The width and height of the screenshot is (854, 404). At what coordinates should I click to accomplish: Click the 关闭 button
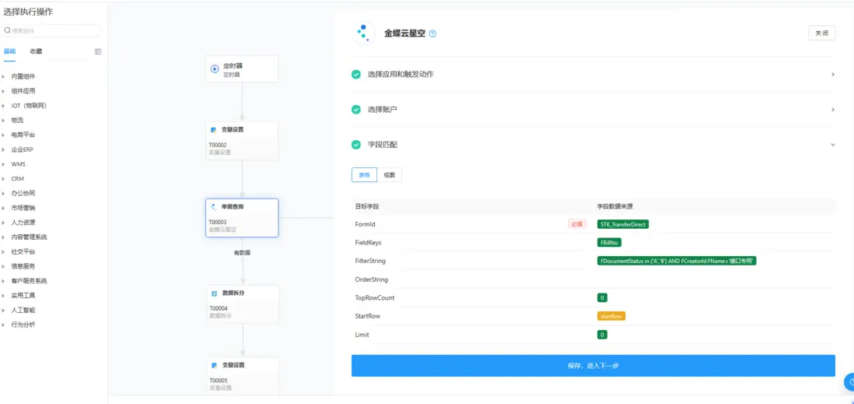821,33
